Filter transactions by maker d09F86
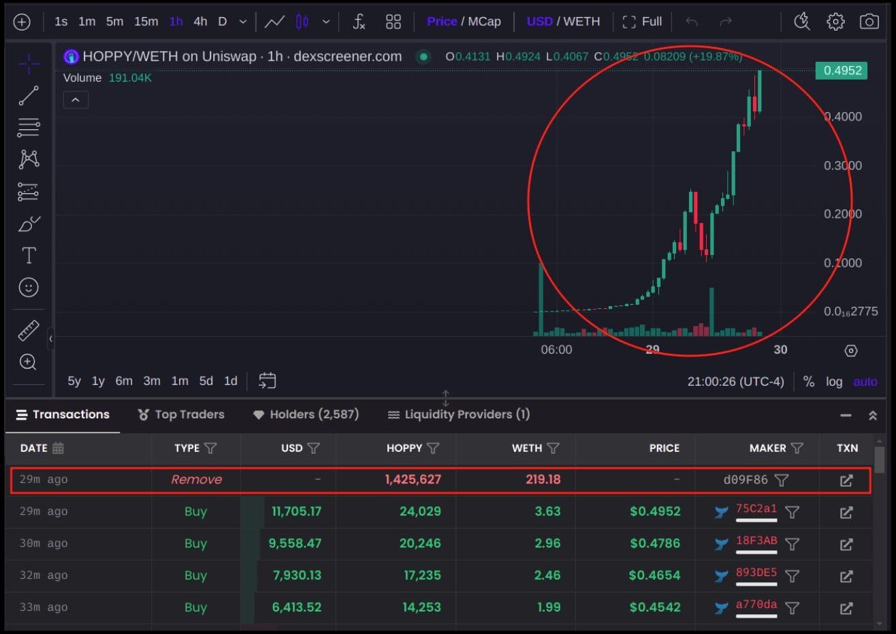 [782, 480]
